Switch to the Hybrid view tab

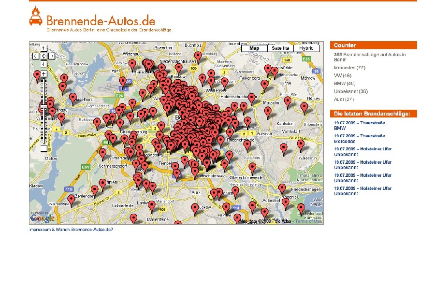tap(306, 48)
